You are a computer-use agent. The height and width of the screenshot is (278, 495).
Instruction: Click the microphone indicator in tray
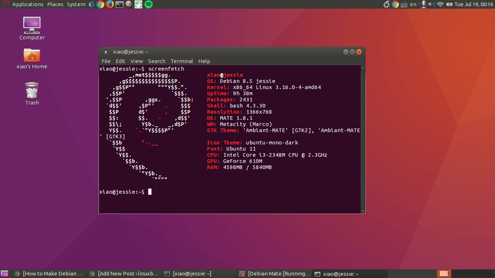coord(423,4)
